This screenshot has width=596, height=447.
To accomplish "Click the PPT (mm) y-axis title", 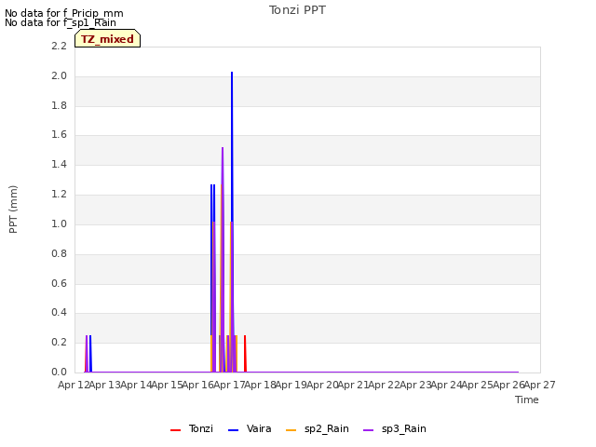I will [13, 209].
